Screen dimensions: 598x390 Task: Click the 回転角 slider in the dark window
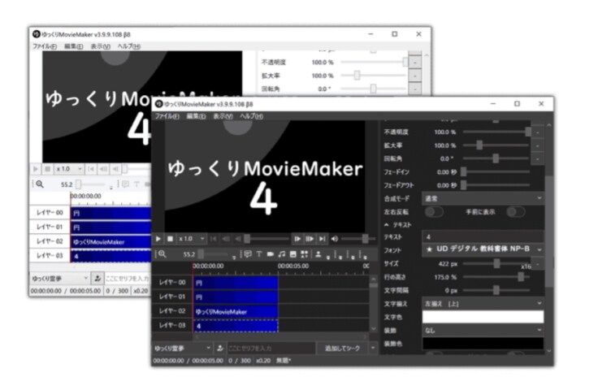(496, 158)
